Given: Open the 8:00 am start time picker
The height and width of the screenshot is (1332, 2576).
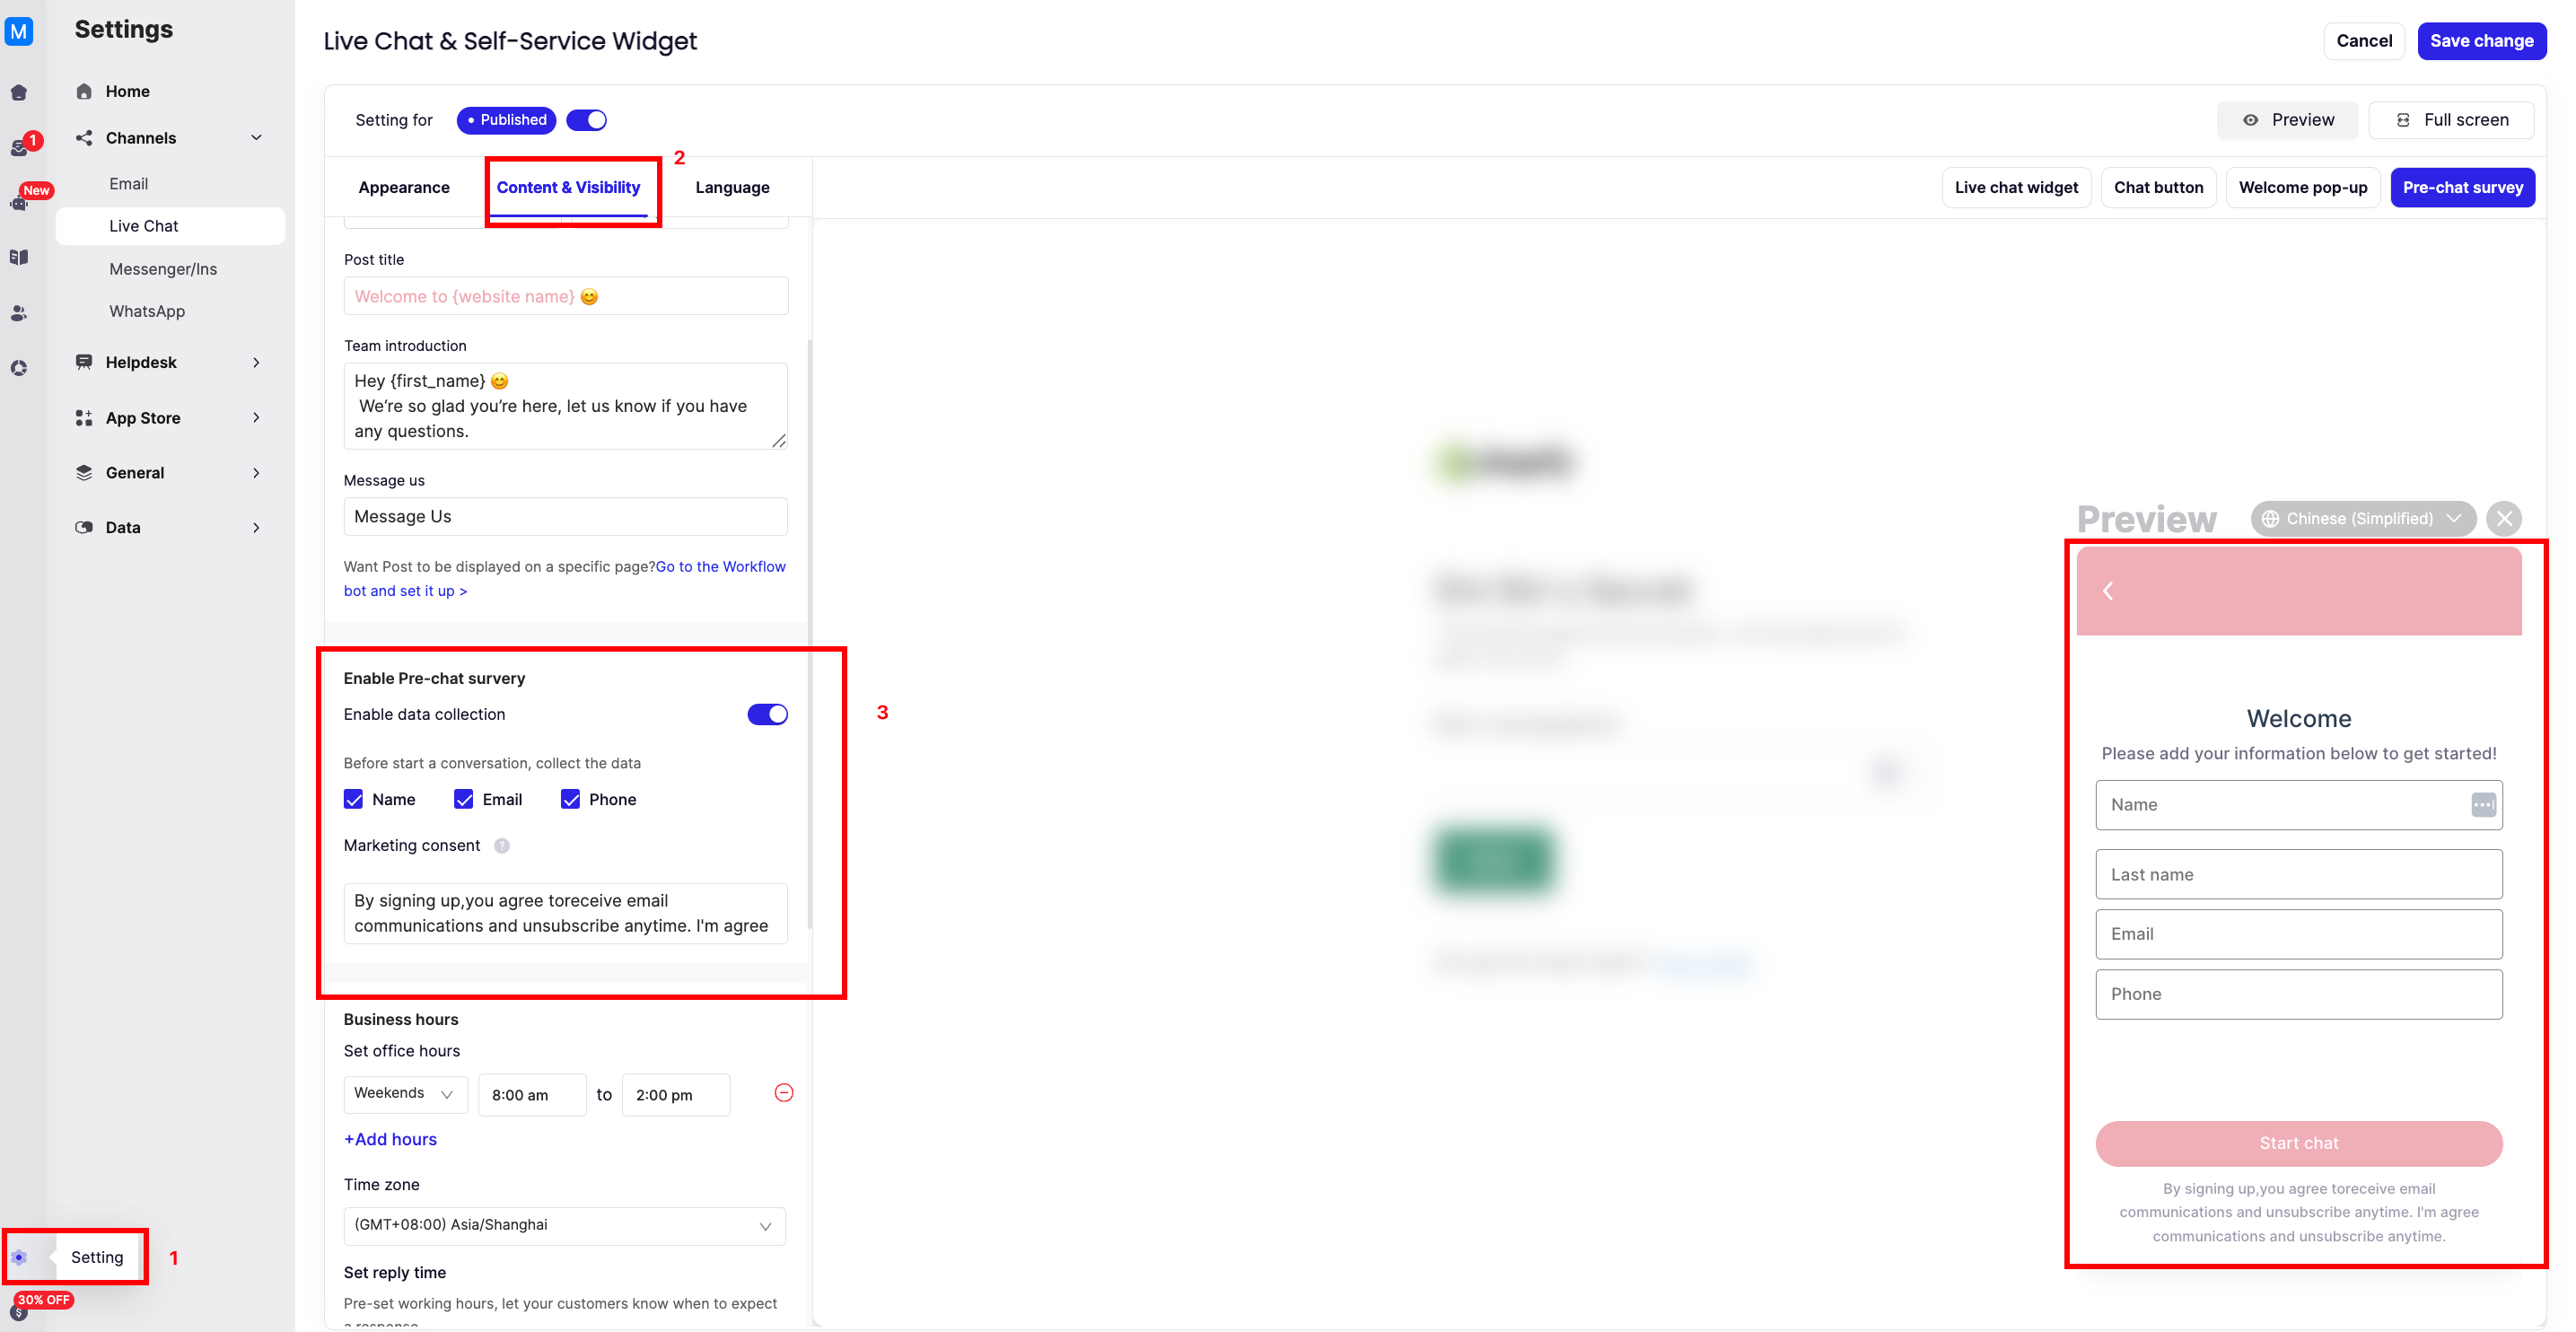Looking at the screenshot, I should tap(532, 1095).
